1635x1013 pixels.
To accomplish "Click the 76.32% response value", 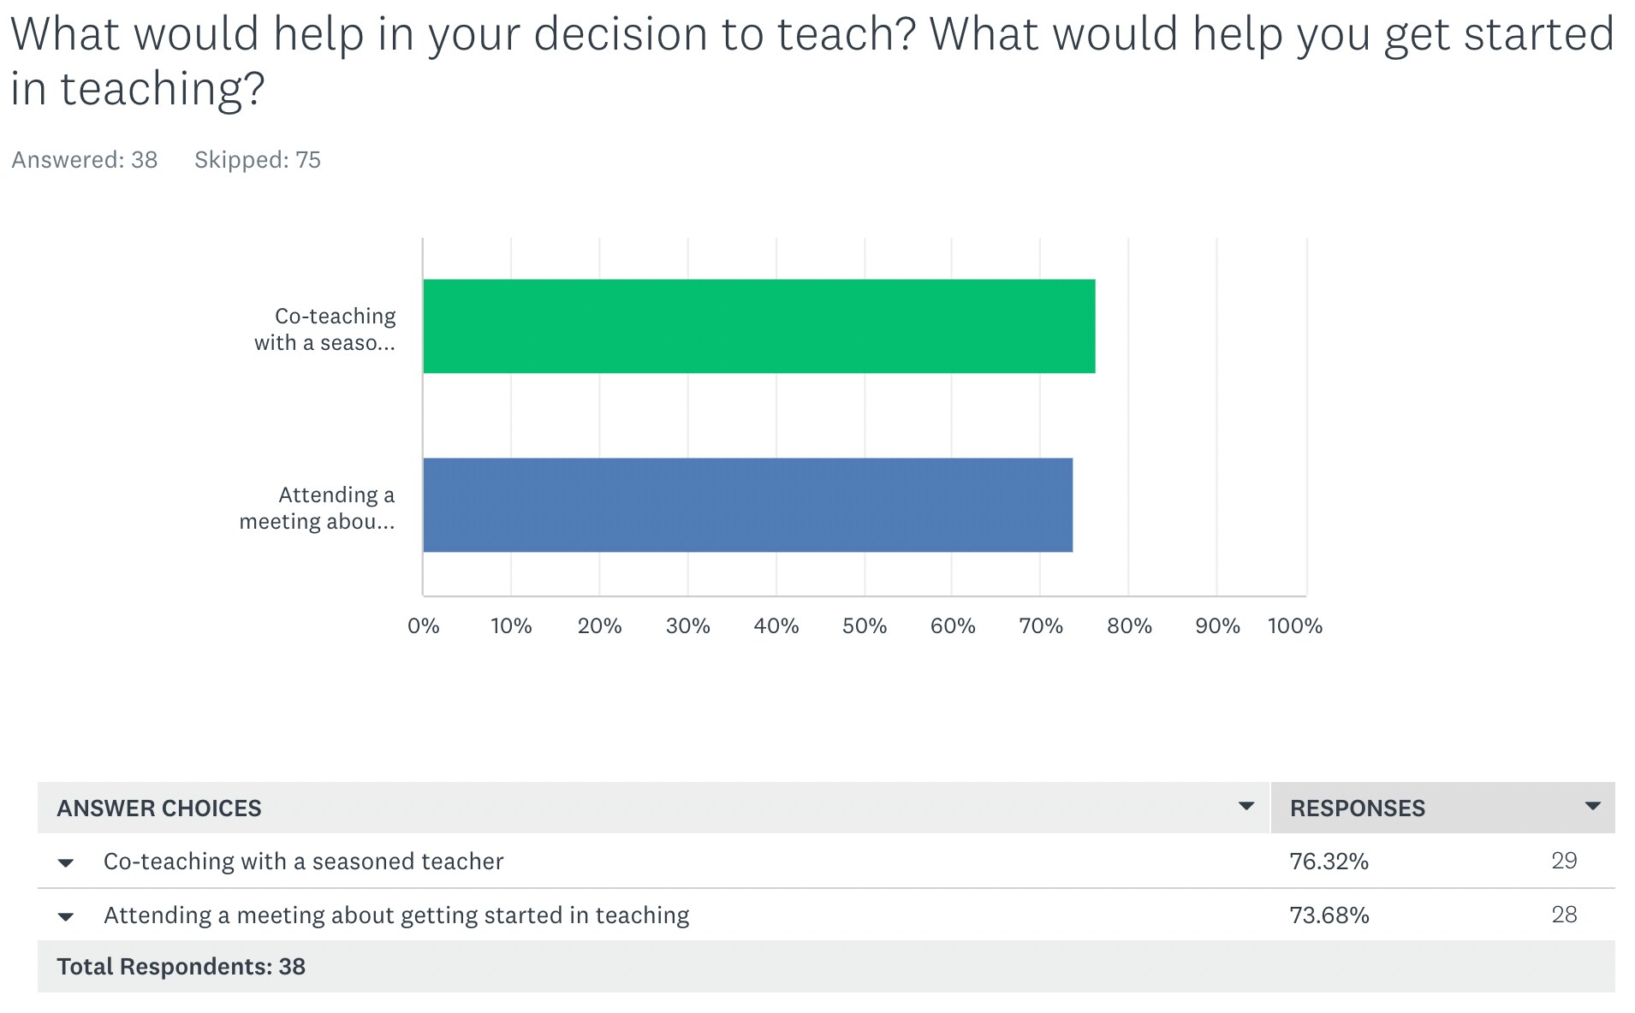I will click(1329, 862).
